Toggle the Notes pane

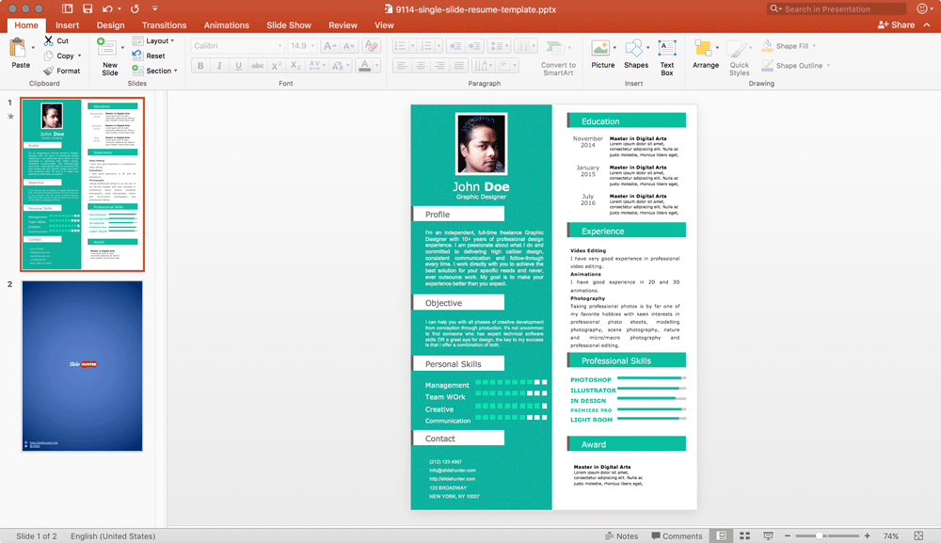coord(621,535)
